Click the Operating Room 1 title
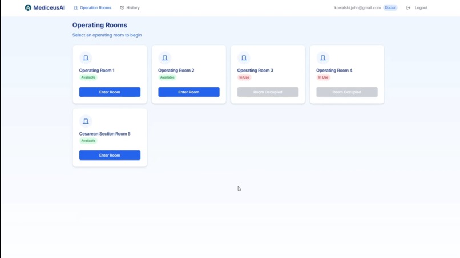This screenshot has height=258, width=460. tap(97, 70)
